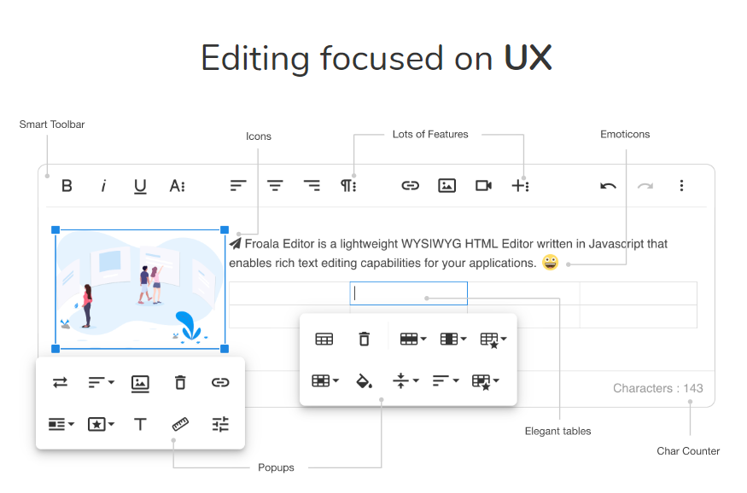Insert video from main toolbar
Screen dimensions: 747x493
[483, 186]
